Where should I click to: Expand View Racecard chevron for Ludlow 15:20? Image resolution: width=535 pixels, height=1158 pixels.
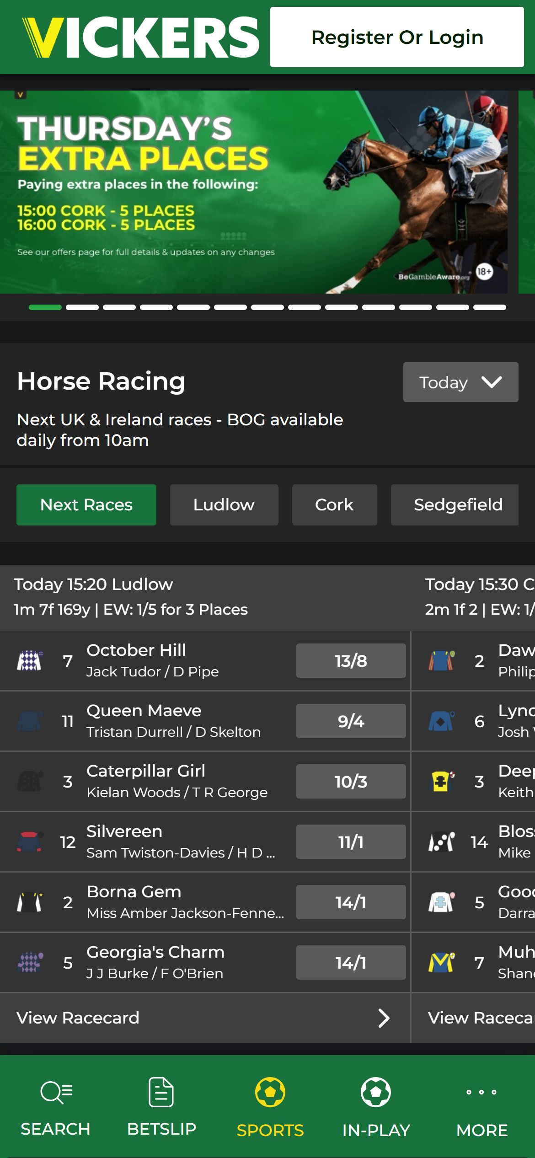384,1018
